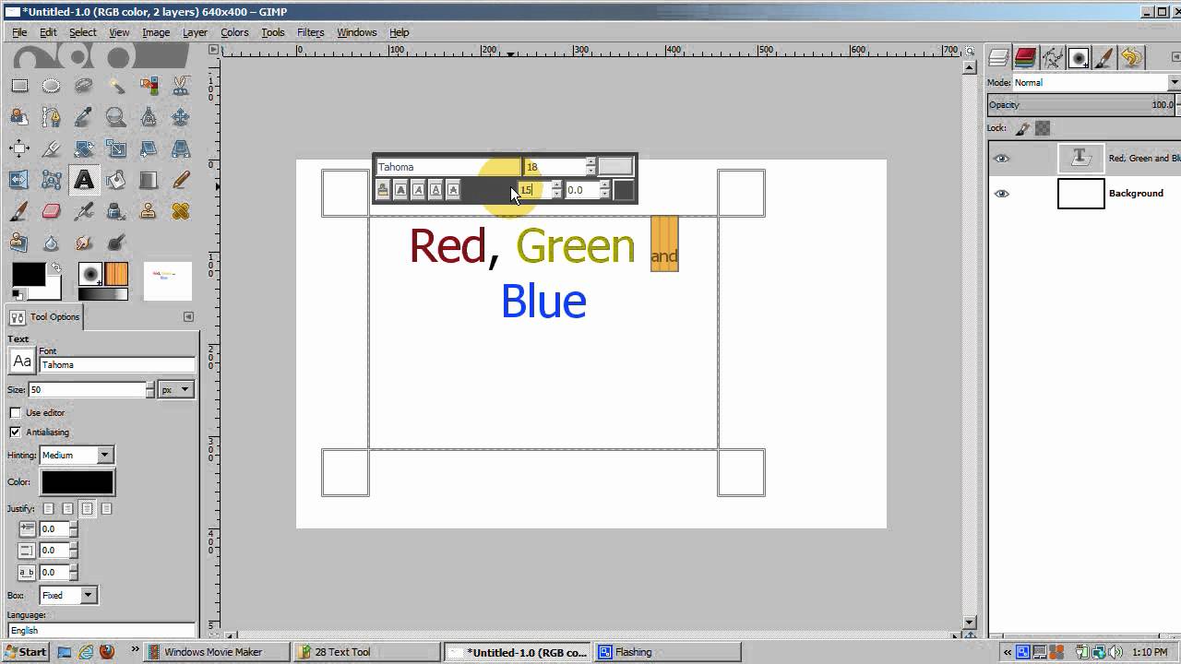This screenshot has width=1181, height=664.
Task: Select the Flip tool
Action: tap(19, 180)
